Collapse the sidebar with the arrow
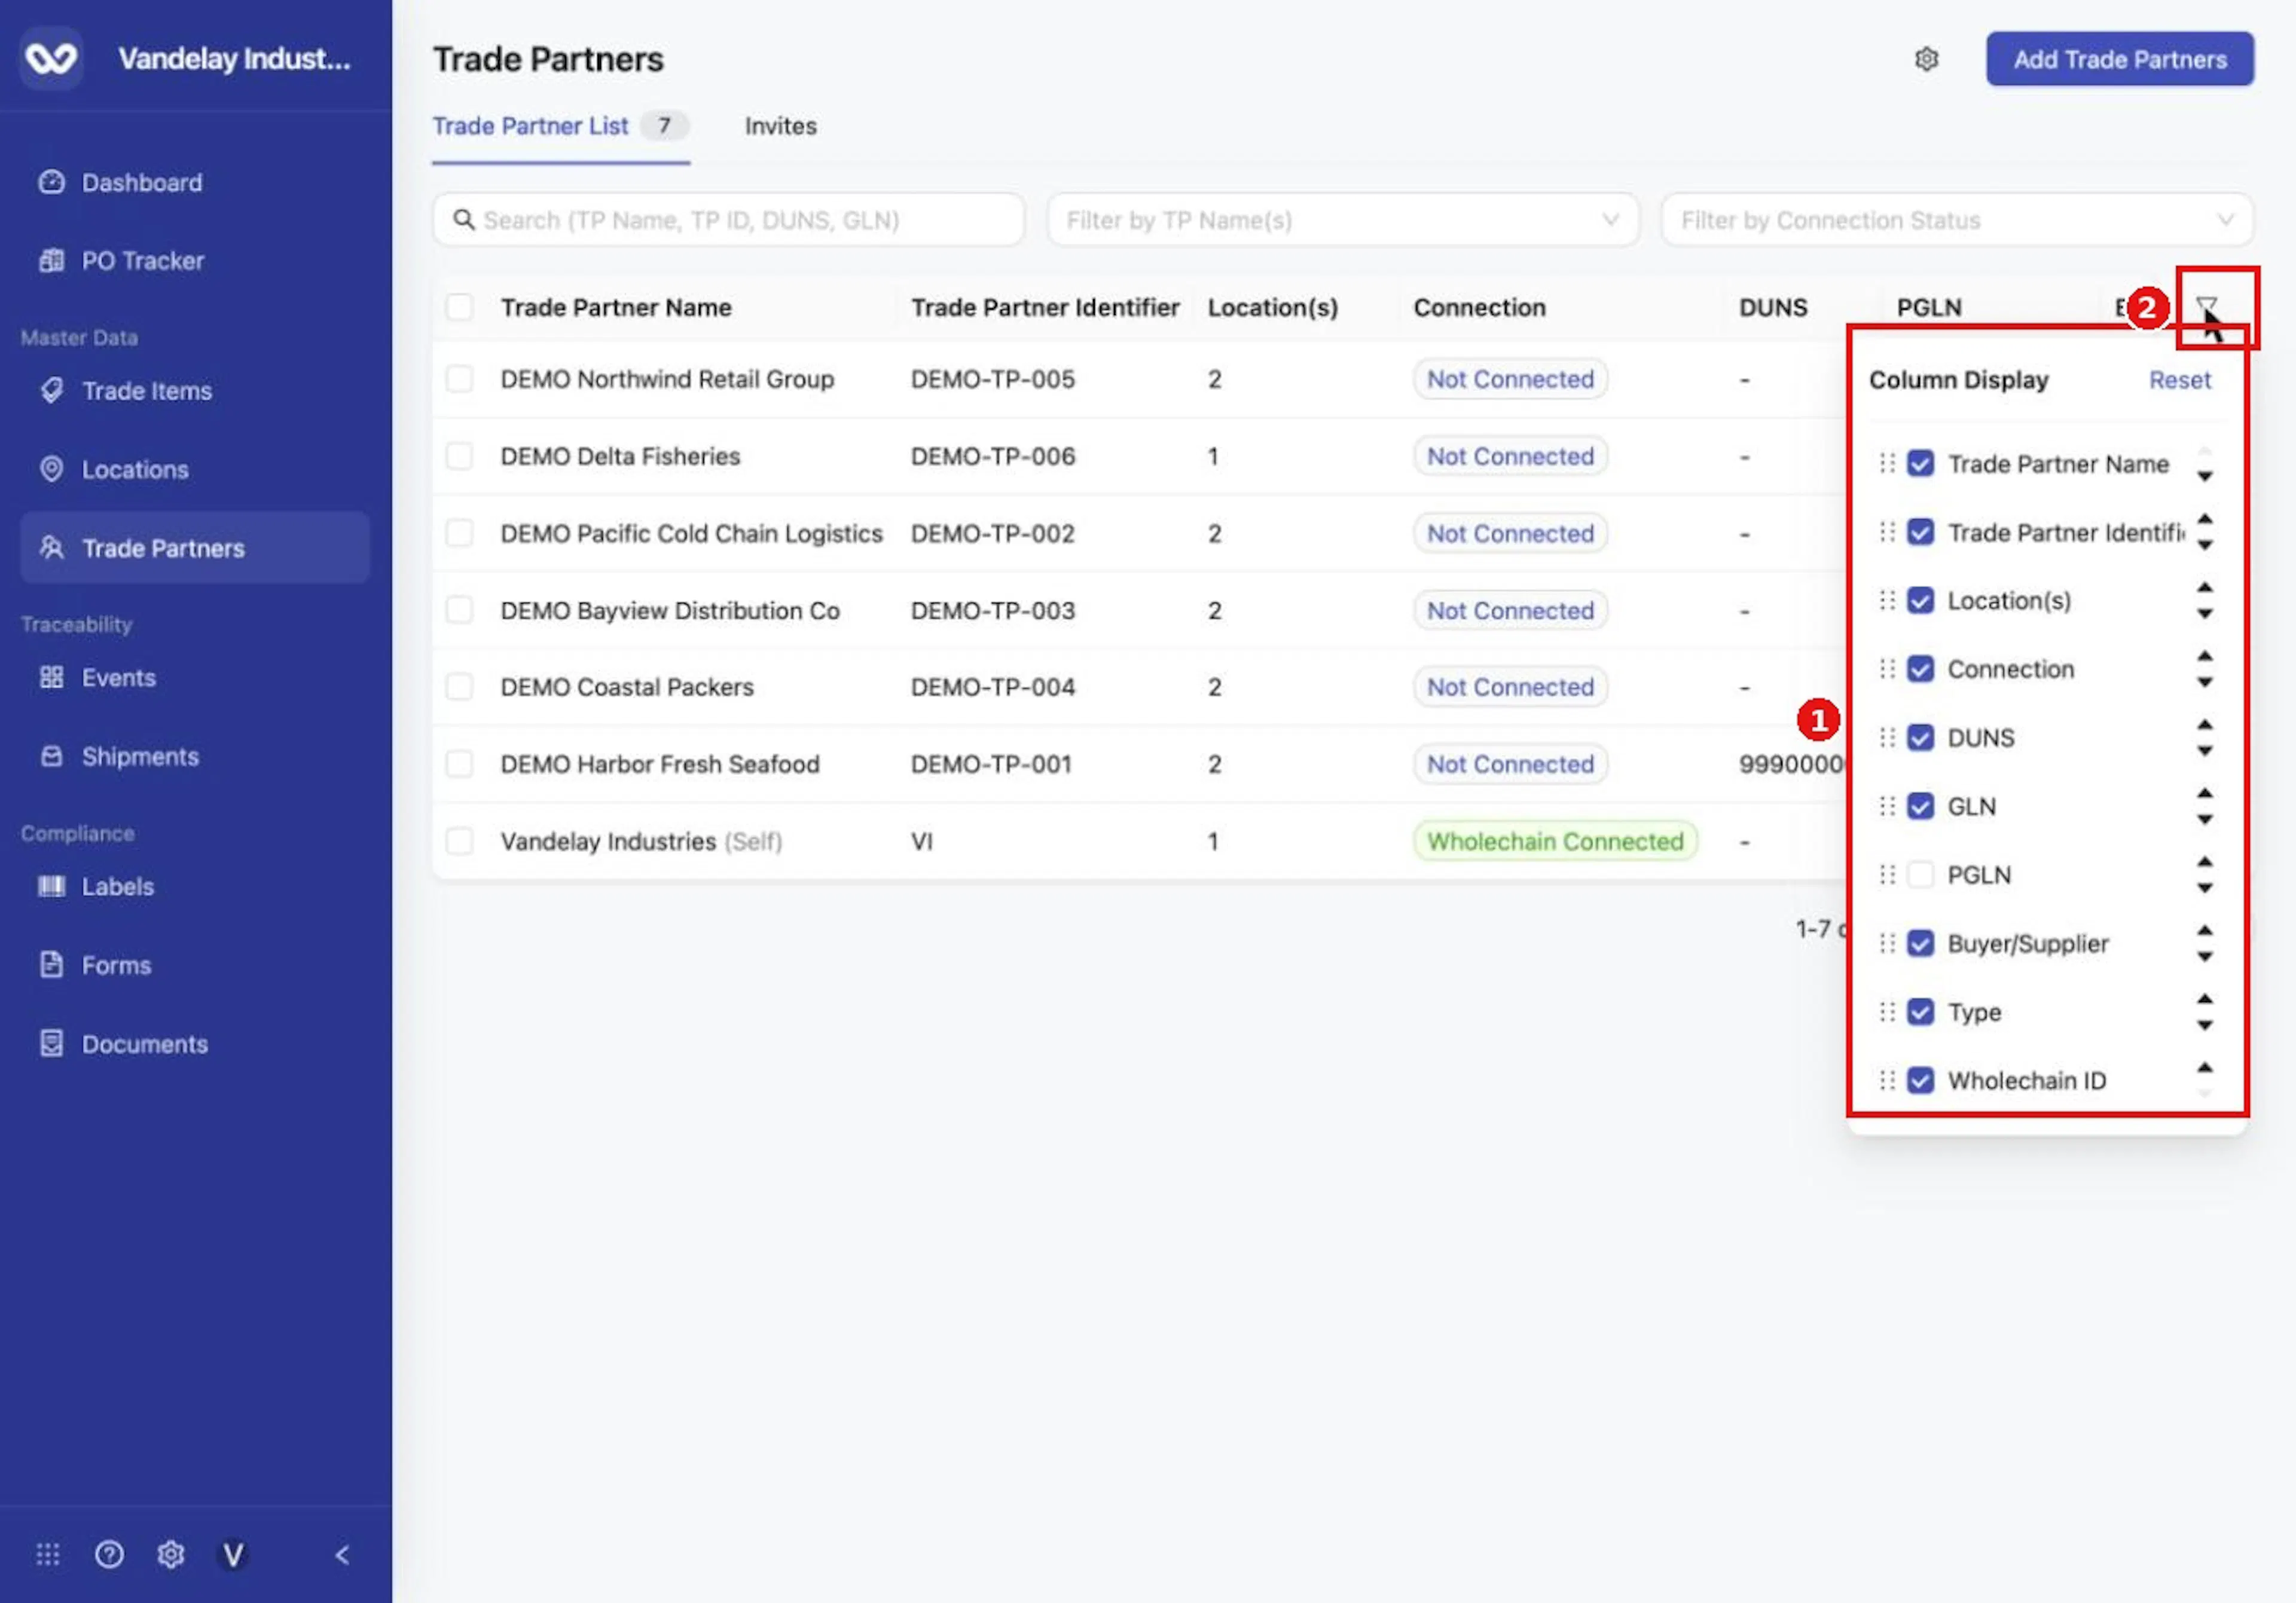 click(342, 1554)
